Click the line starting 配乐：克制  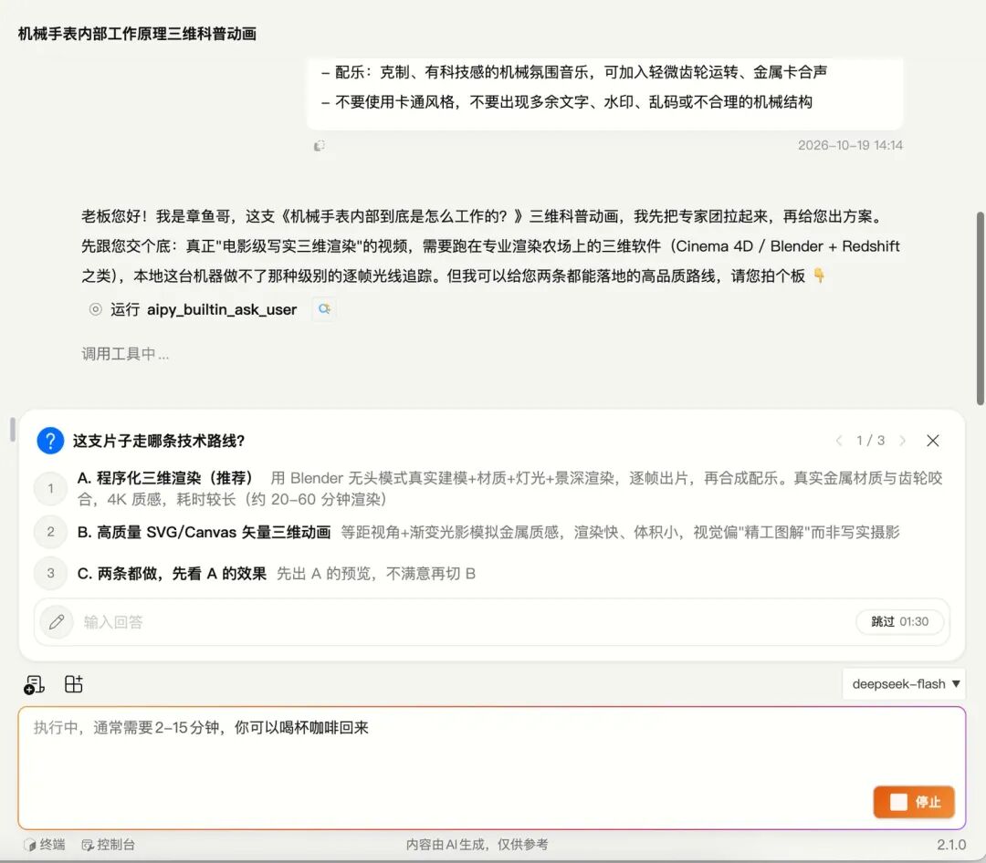pyautogui.click(x=574, y=72)
